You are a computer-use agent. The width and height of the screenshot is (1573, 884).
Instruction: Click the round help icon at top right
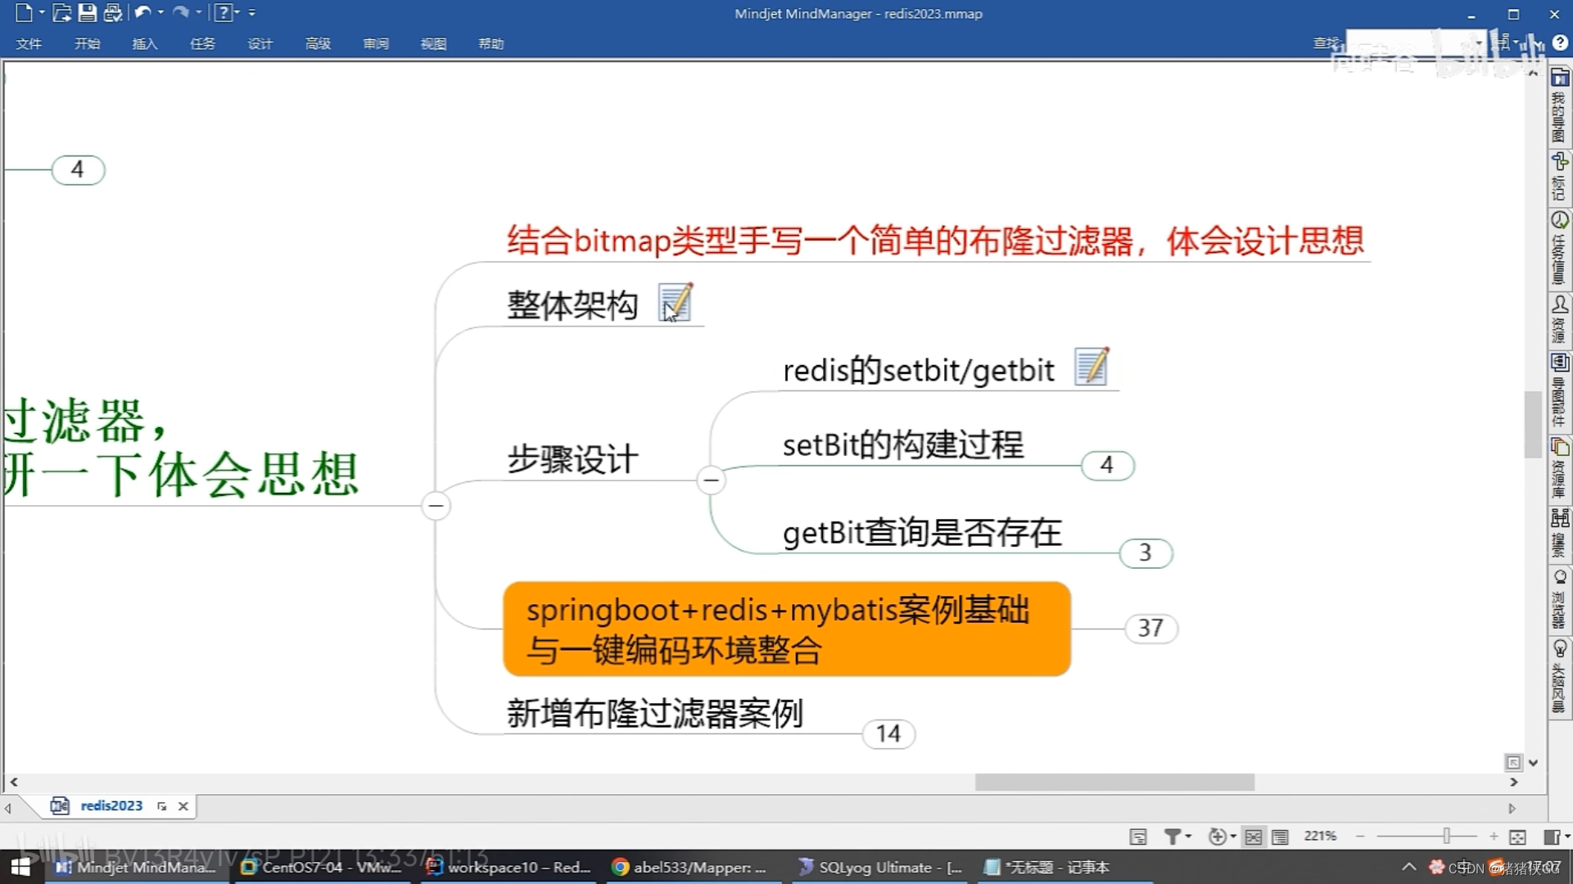click(1560, 43)
